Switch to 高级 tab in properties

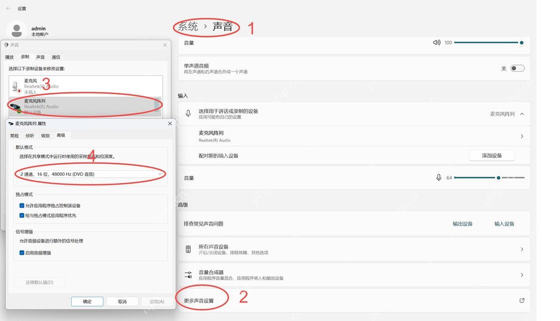point(61,135)
